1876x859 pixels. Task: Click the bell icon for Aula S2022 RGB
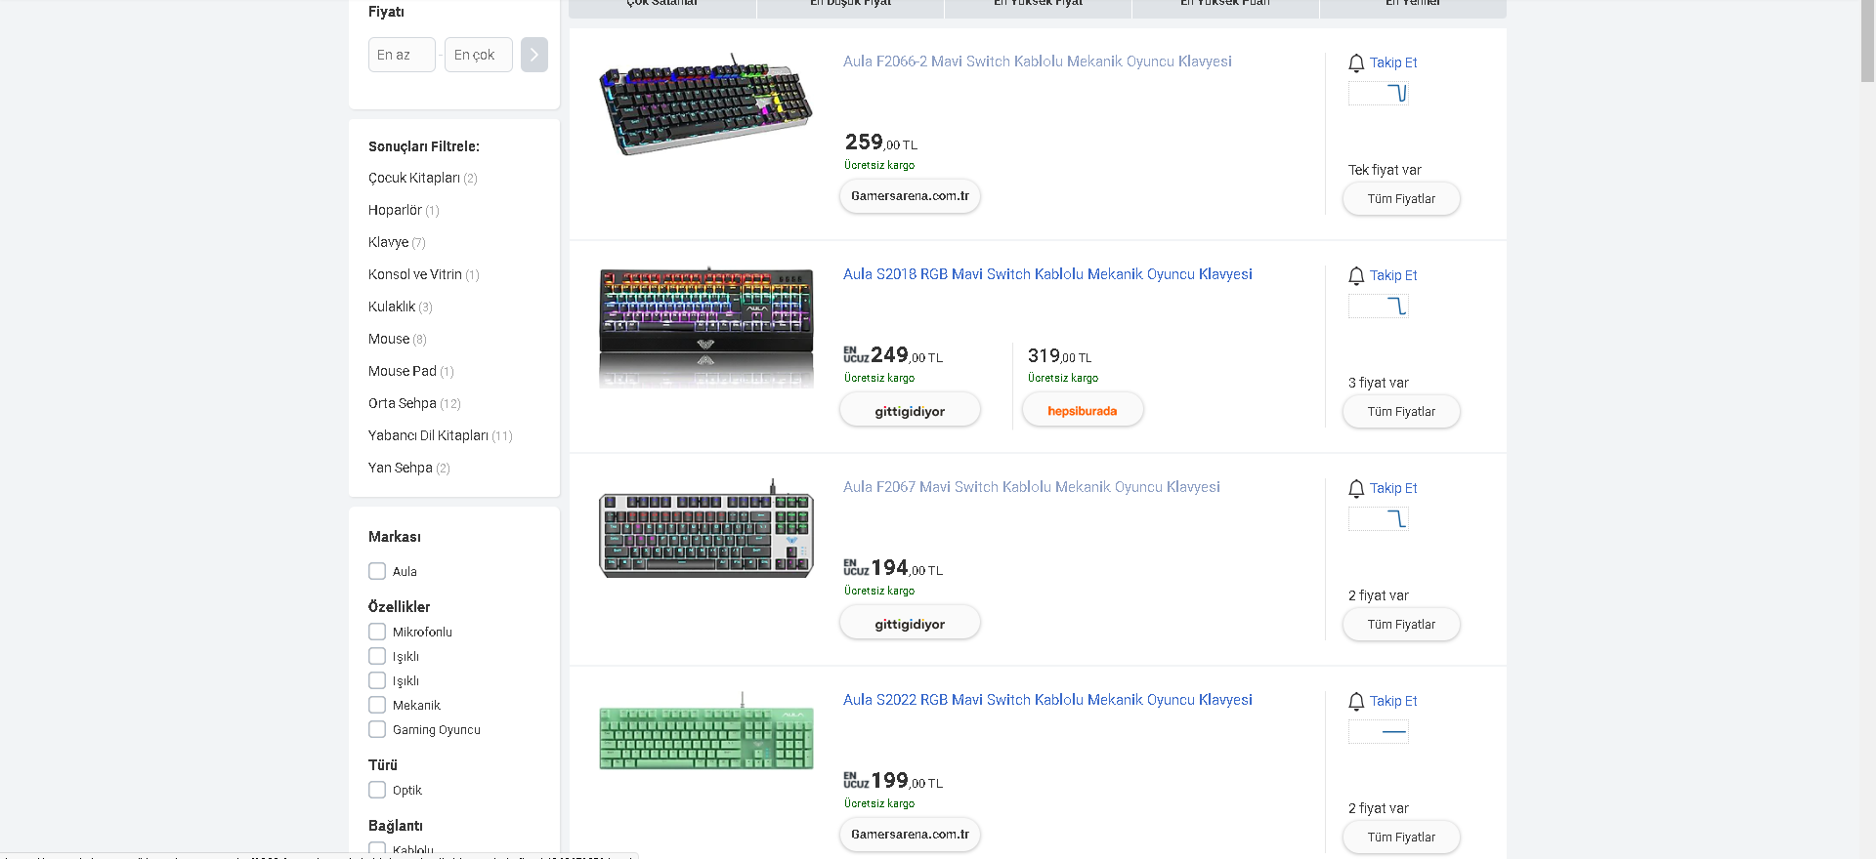(x=1356, y=701)
